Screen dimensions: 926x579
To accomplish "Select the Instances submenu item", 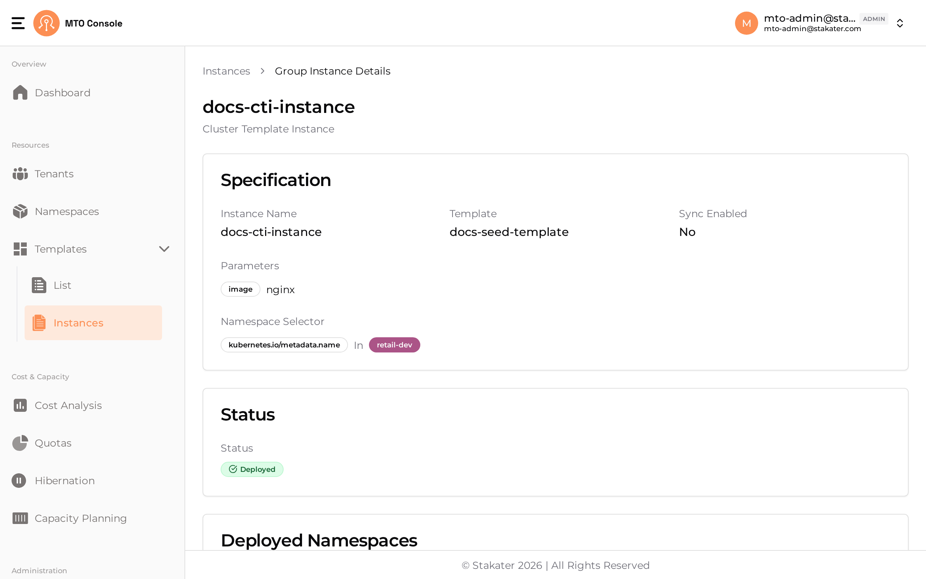I will point(93,323).
